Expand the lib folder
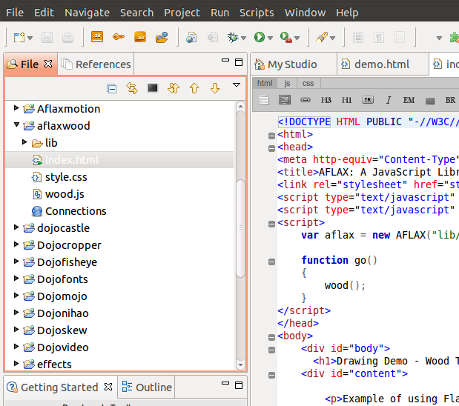 24,142
